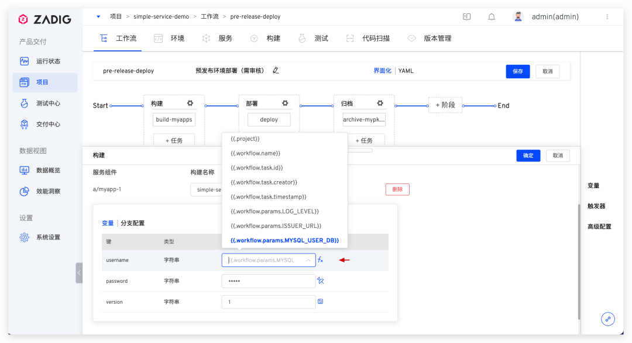Add a new stage with + 阶段
The image size is (632, 343).
[445, 105]
